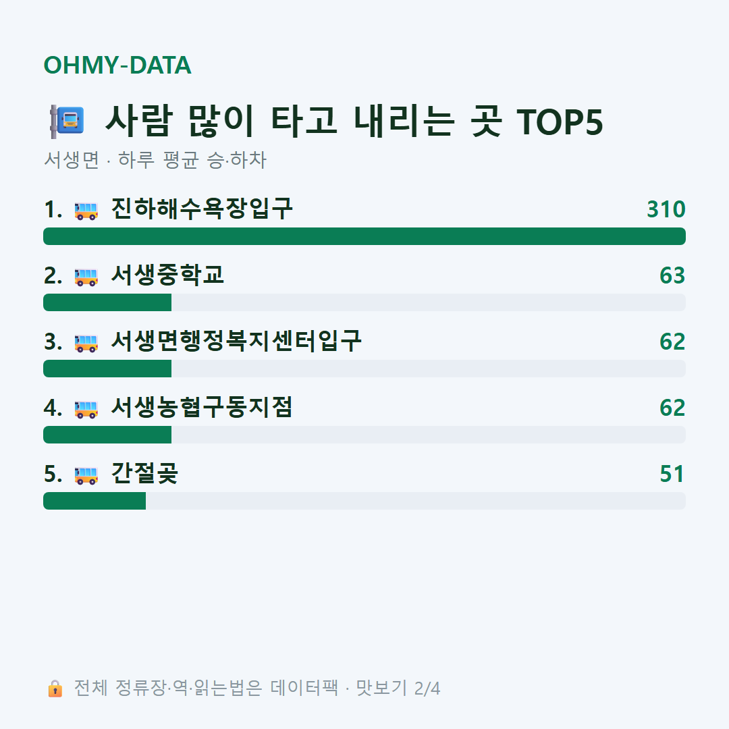729x729 pixels.
Task: Click the subtitle 서생면 하루 평균 승·하차
Action: click(155, 159)
